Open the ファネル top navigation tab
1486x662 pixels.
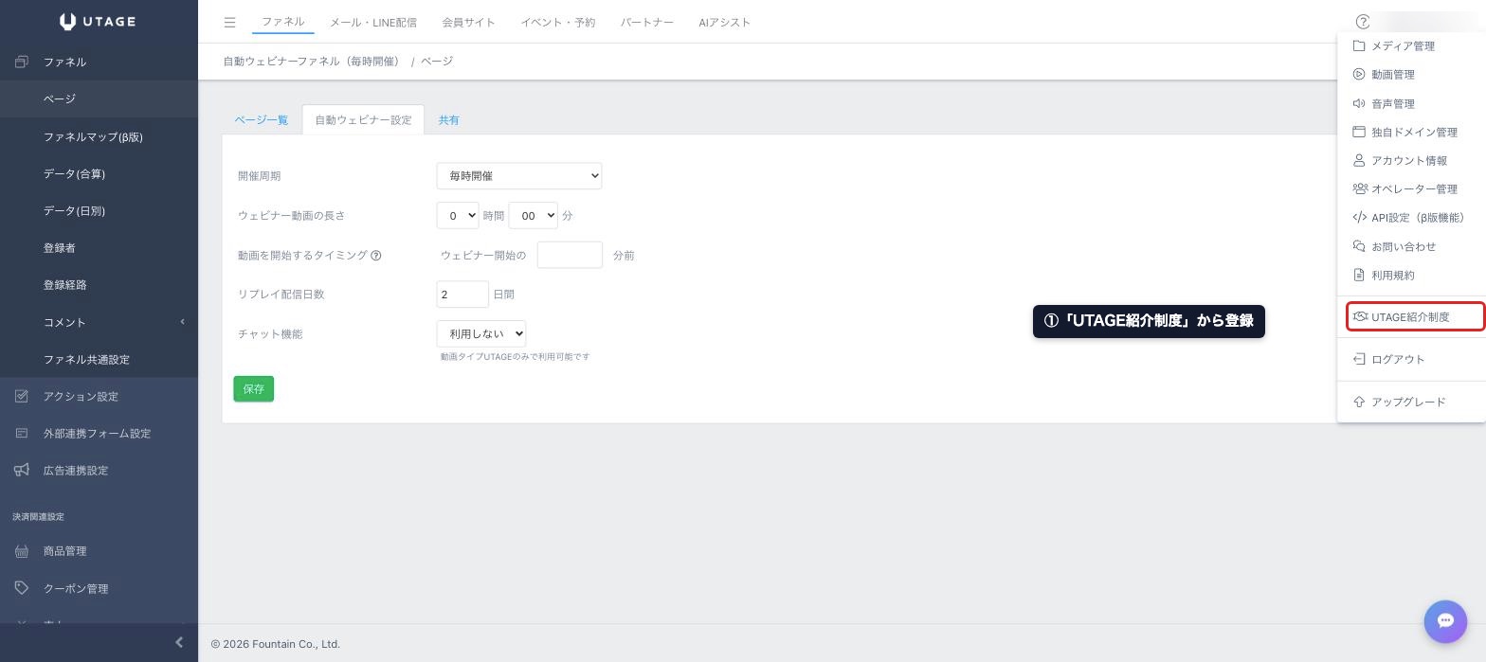(282, 22)
